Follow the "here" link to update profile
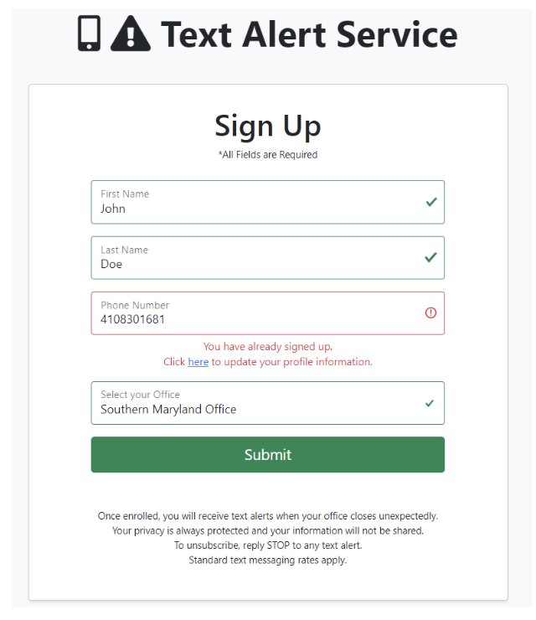Image resolution: width=536 pixels, height=620 pixels. [x=198, y=362]
